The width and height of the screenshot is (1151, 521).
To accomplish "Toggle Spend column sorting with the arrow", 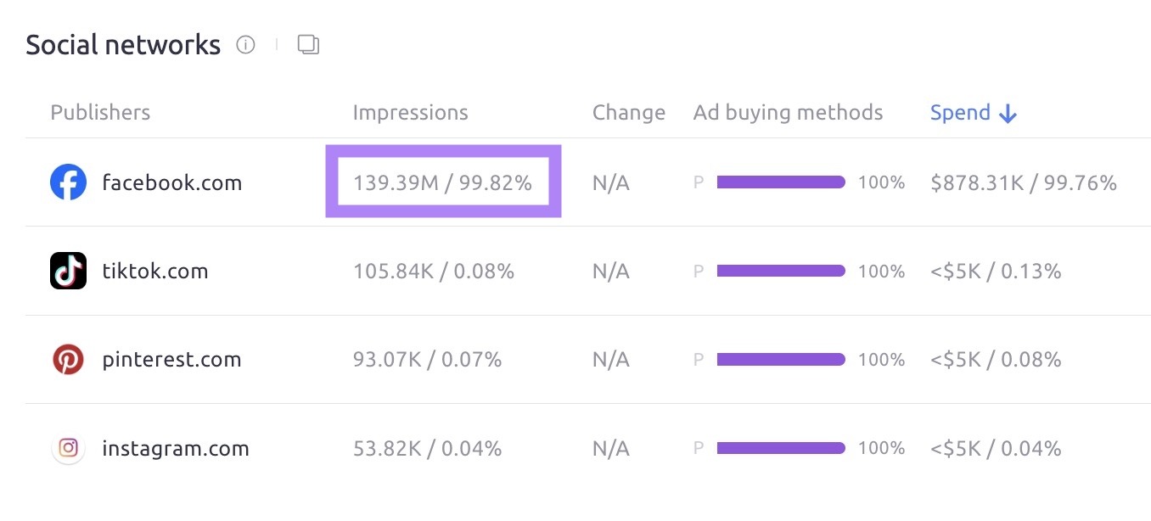I will coord(1008,112).
